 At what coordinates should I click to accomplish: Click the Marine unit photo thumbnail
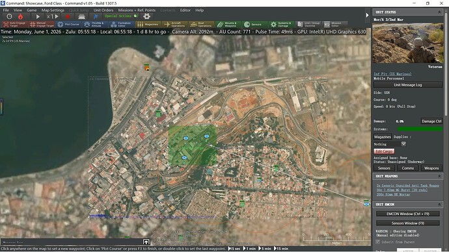coord(408,43)
